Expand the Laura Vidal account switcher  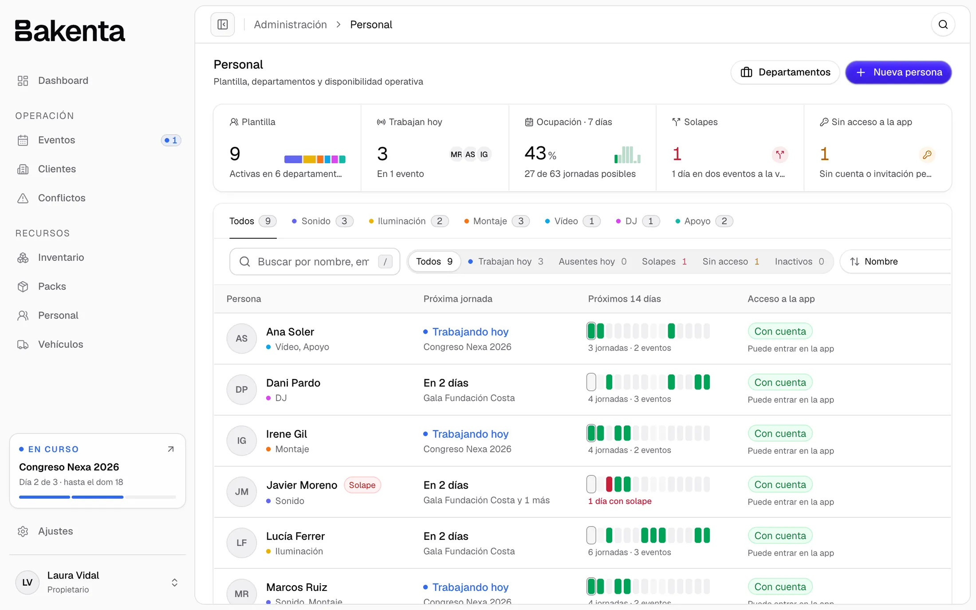[x=174, y=582]
